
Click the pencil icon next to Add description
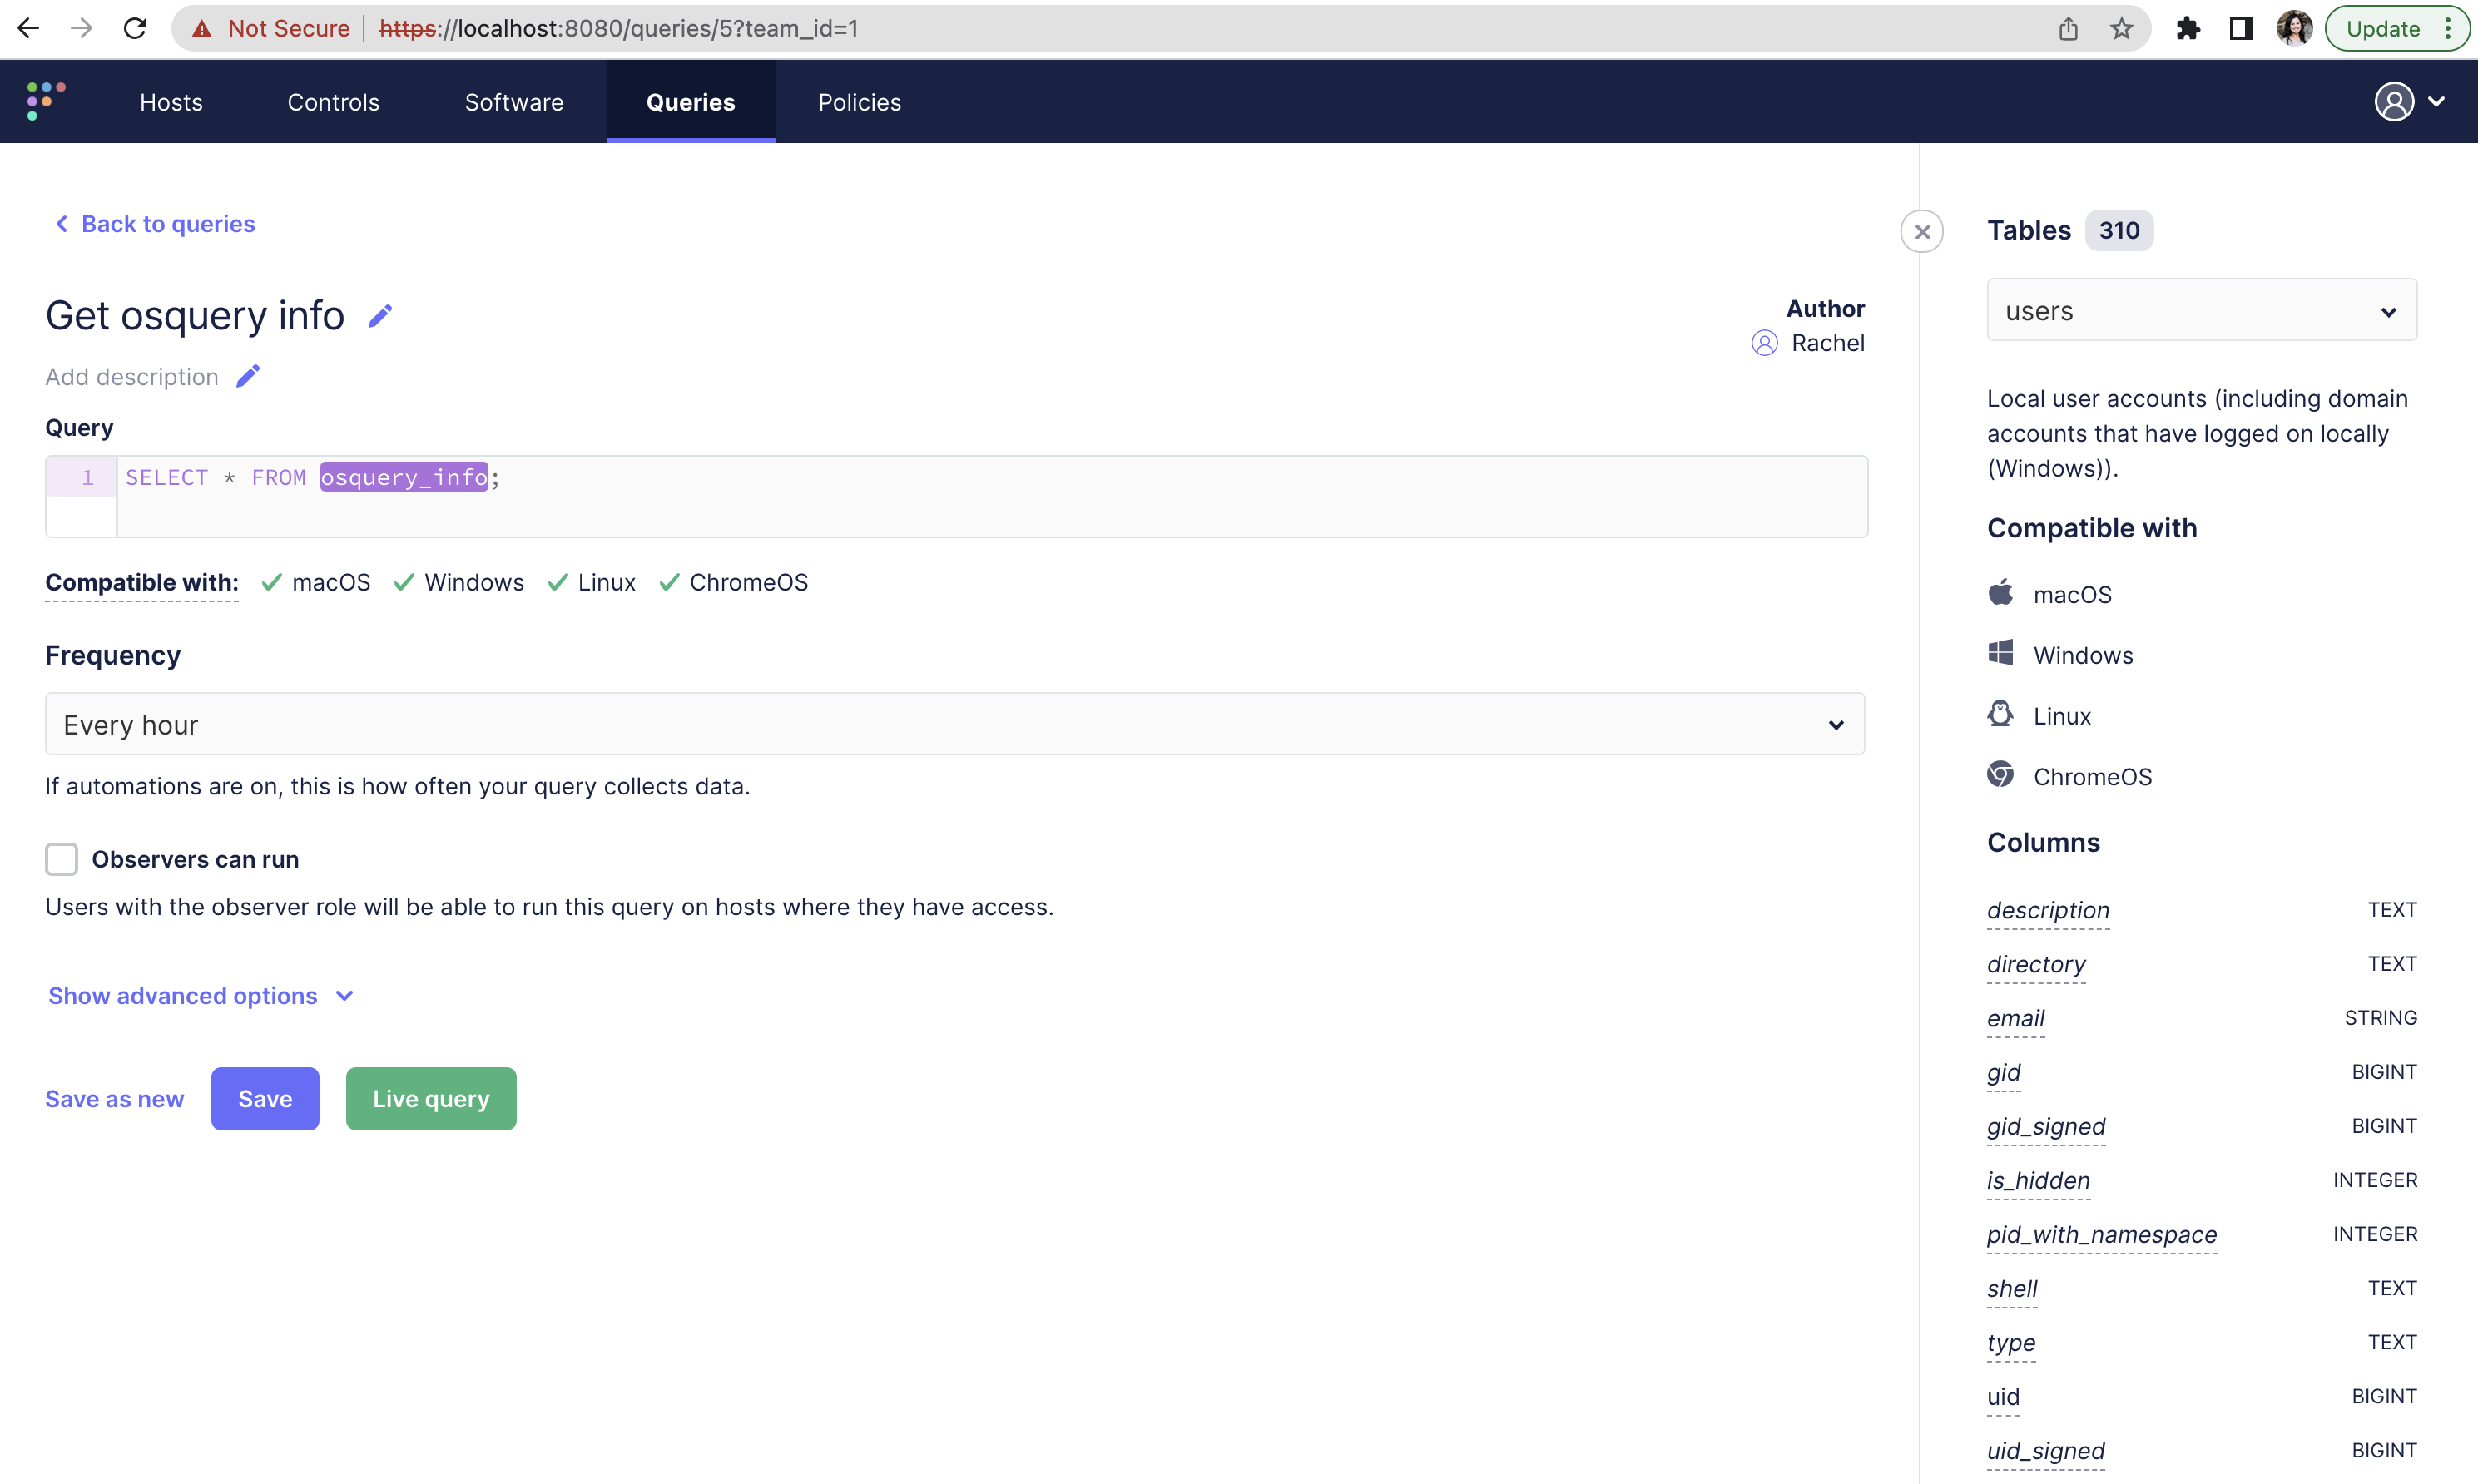pyautogui.click(x=247, y=376)
